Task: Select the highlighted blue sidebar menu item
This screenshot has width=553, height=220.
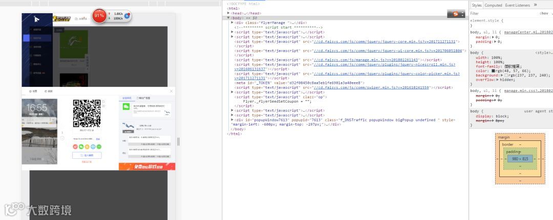Action: click(37, 38)
